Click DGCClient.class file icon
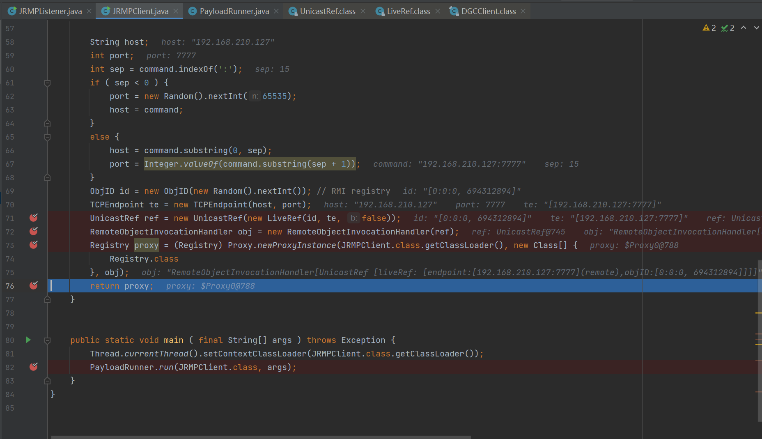Viewport: 762px width, 439px height. click(x=454, y=11)
